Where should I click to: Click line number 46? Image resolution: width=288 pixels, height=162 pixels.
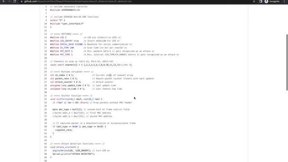pyautogui.click(x=45, y=147)
